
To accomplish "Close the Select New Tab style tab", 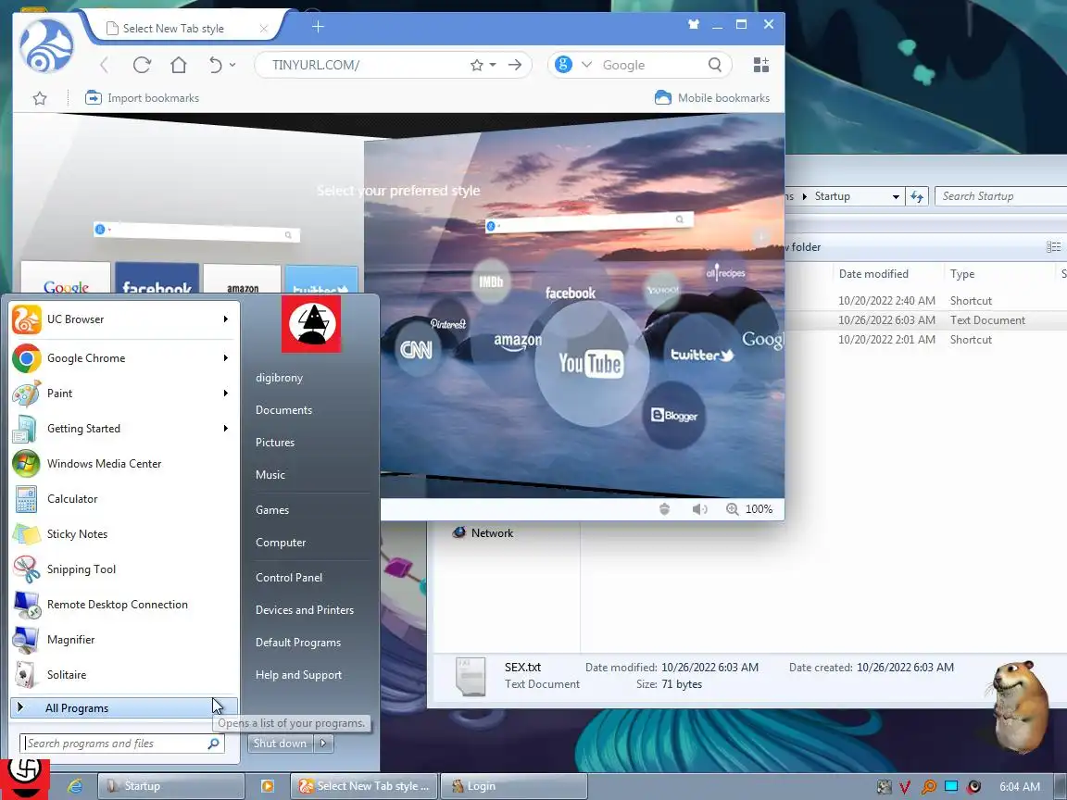I will click(263, 29).
